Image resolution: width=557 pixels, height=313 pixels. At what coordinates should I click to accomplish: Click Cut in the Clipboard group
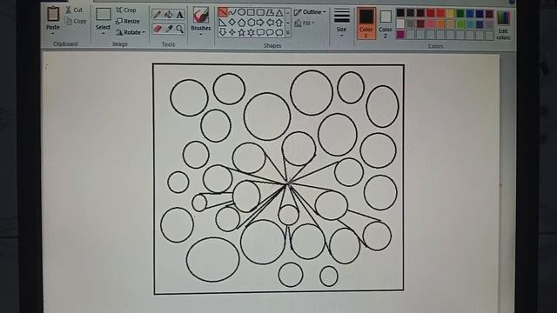[x=74, y=10]
